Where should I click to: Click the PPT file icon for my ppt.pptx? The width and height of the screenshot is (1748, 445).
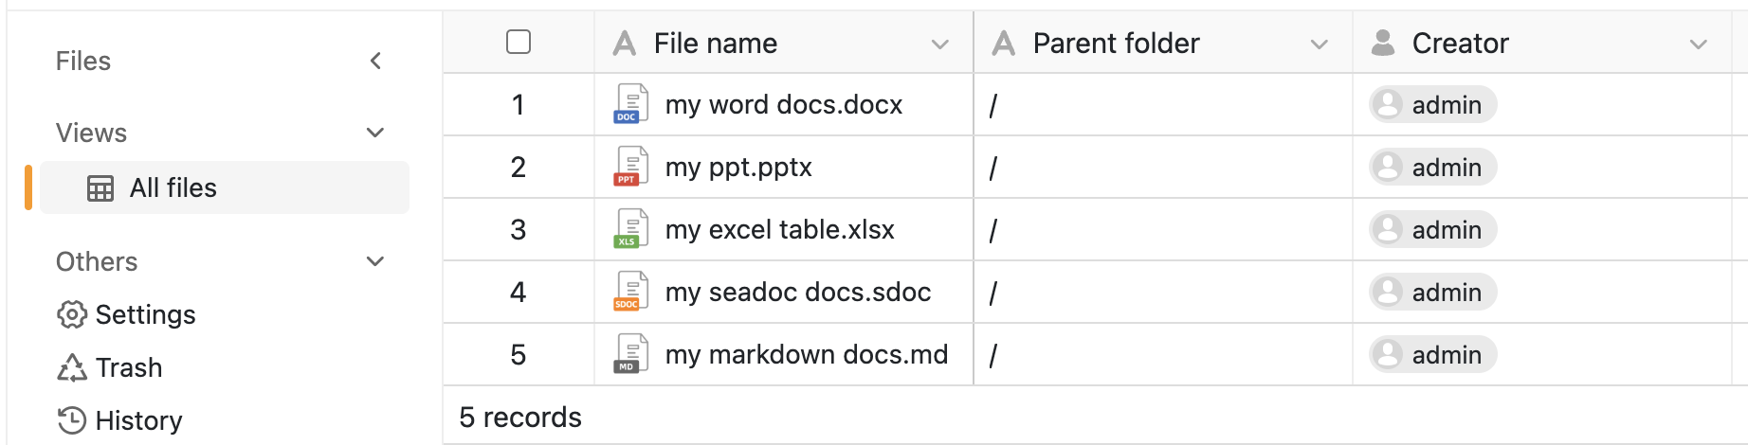tap(630, 167)
